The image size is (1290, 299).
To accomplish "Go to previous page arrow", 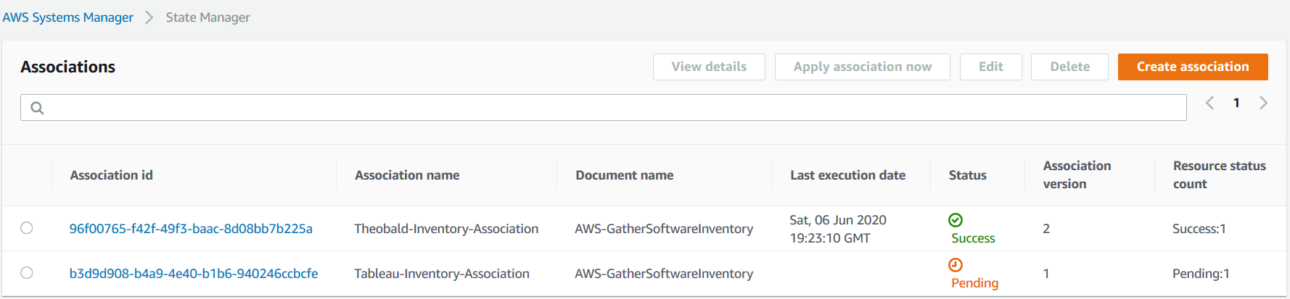I will coord(1209,103).
